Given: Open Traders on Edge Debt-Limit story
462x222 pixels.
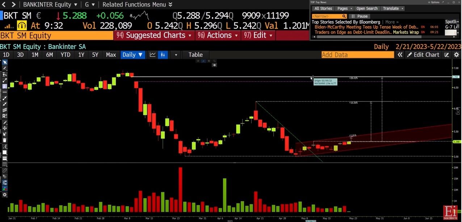Looking at the screenshot, I should 353,32.
